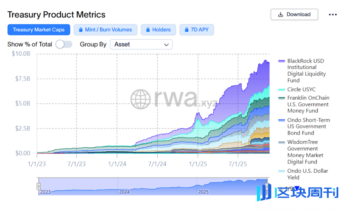Click the right range slider handle
This screenshot has width=346, height=214.
[x=267, y=187]
